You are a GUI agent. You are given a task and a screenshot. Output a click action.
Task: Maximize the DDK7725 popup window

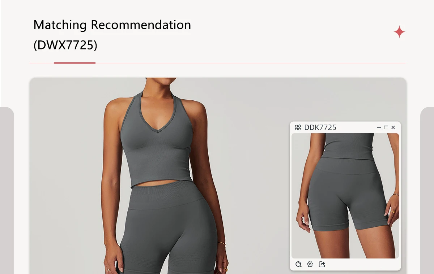coord(386,127)
